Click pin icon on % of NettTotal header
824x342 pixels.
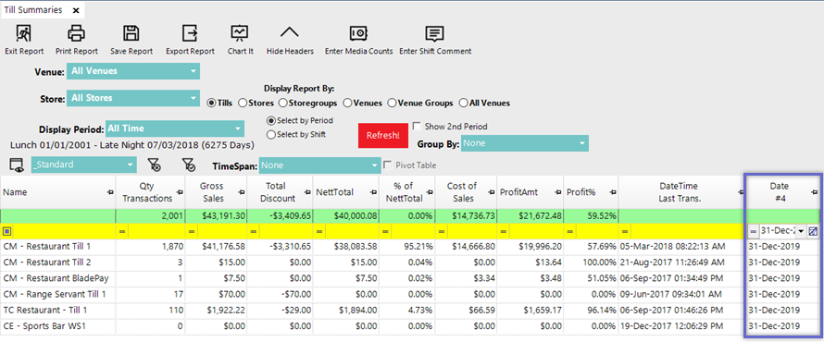point(429,192)
